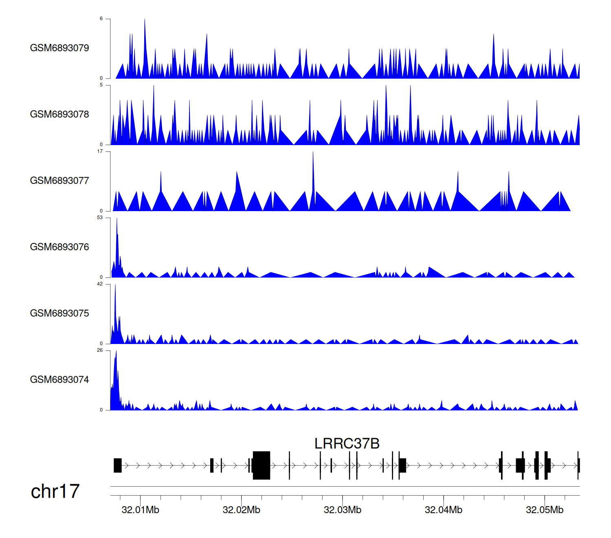
Task: Click the LRRC37B gene name
Action: pyautogui.click(x=347, y=443)
